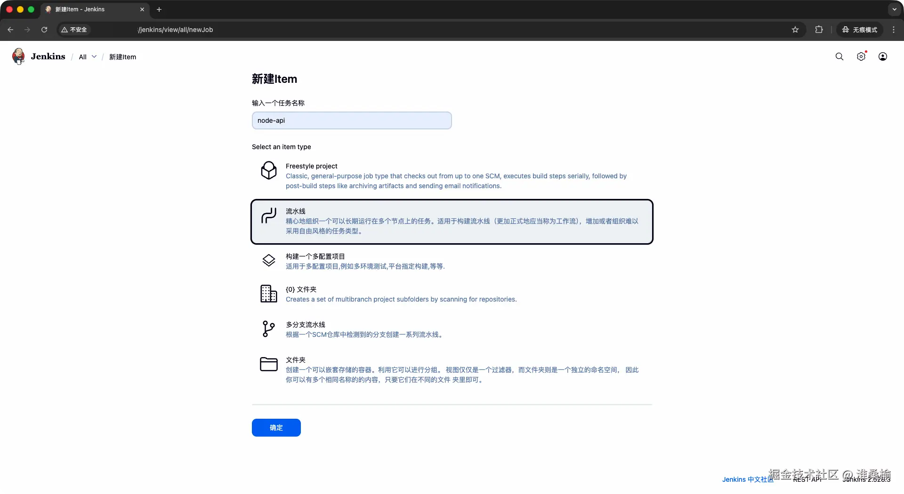Click the Select an item type label
The image size is (904, 494).
point(282,147)
